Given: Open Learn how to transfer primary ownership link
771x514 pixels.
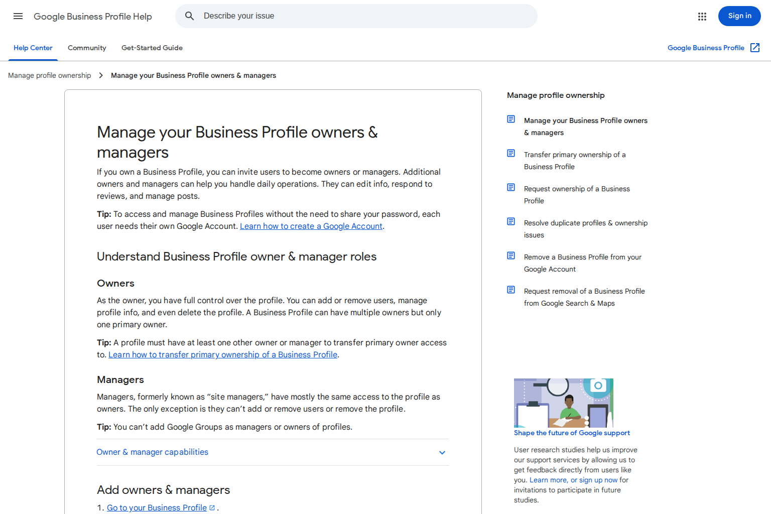Looking at the screenshot, I should point(223,355).
